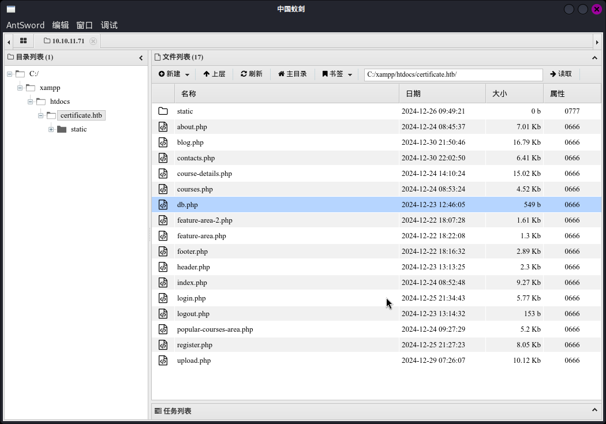Sort by 属性 column header
Viewport: 606px width, 424px height.
(x=572, y=94)
